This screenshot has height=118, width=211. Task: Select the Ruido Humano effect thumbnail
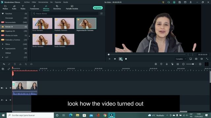64,39
